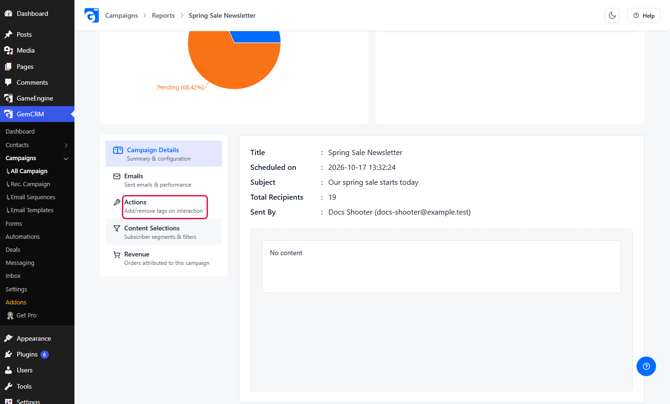
Task: Select the Campaign Details tab
Action: coord(164,154)
